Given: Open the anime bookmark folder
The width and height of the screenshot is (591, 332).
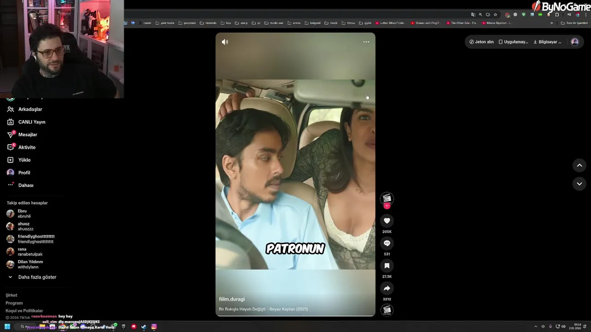Looking at the screenshot, I should (294, 23).
